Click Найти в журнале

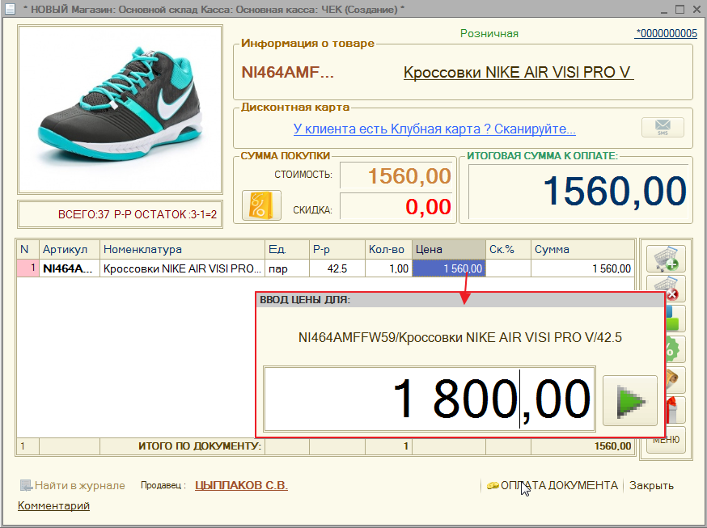[73, 485]
